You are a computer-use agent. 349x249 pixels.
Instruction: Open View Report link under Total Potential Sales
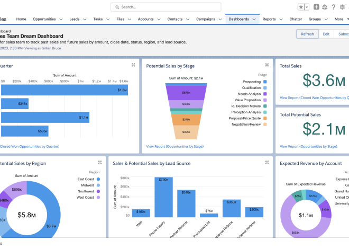[x=308, y=146]
